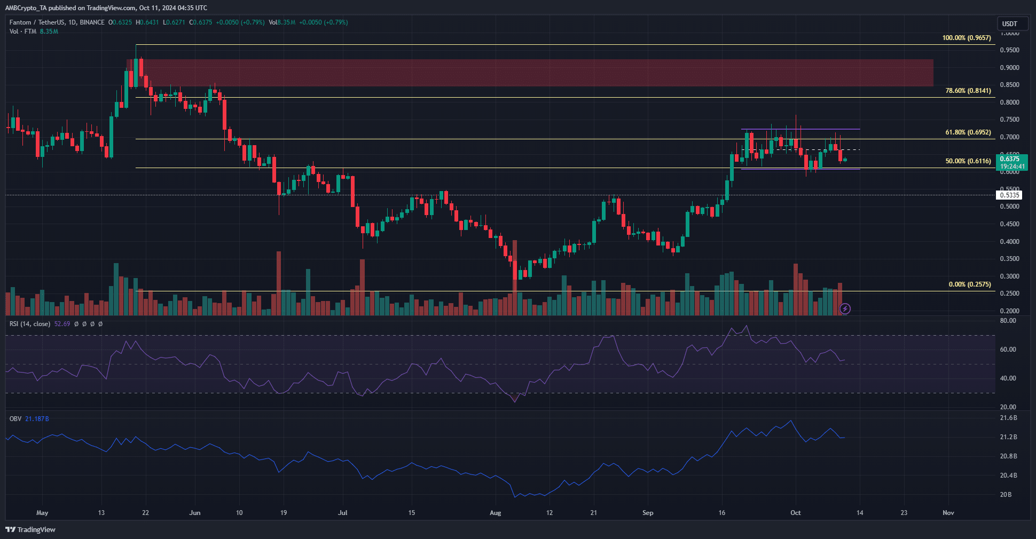Click the 0.5335 horizontal line price tag
The height and width of the screenshot is (539, 1036).
click(1009, 195)
